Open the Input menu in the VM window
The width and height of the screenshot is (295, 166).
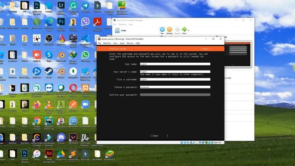(x=122, y=43)
